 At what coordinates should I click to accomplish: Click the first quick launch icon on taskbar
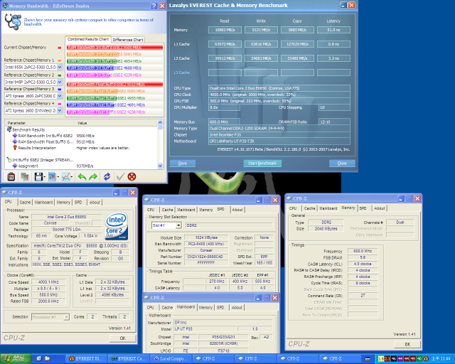[39, 359]
